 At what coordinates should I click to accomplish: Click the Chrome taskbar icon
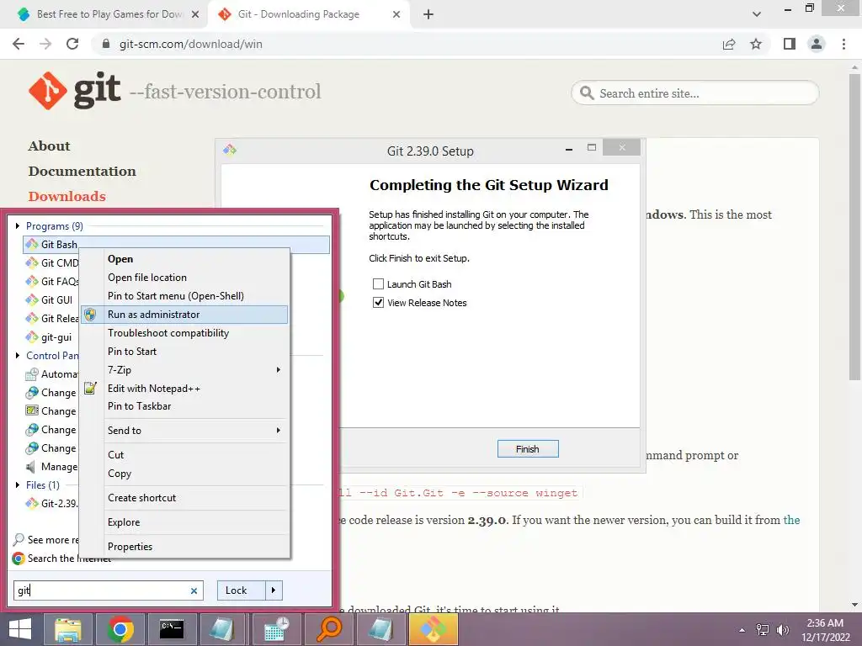click(120, 629)
